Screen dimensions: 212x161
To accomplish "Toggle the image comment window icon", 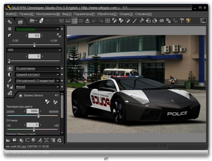I will 14,140.
